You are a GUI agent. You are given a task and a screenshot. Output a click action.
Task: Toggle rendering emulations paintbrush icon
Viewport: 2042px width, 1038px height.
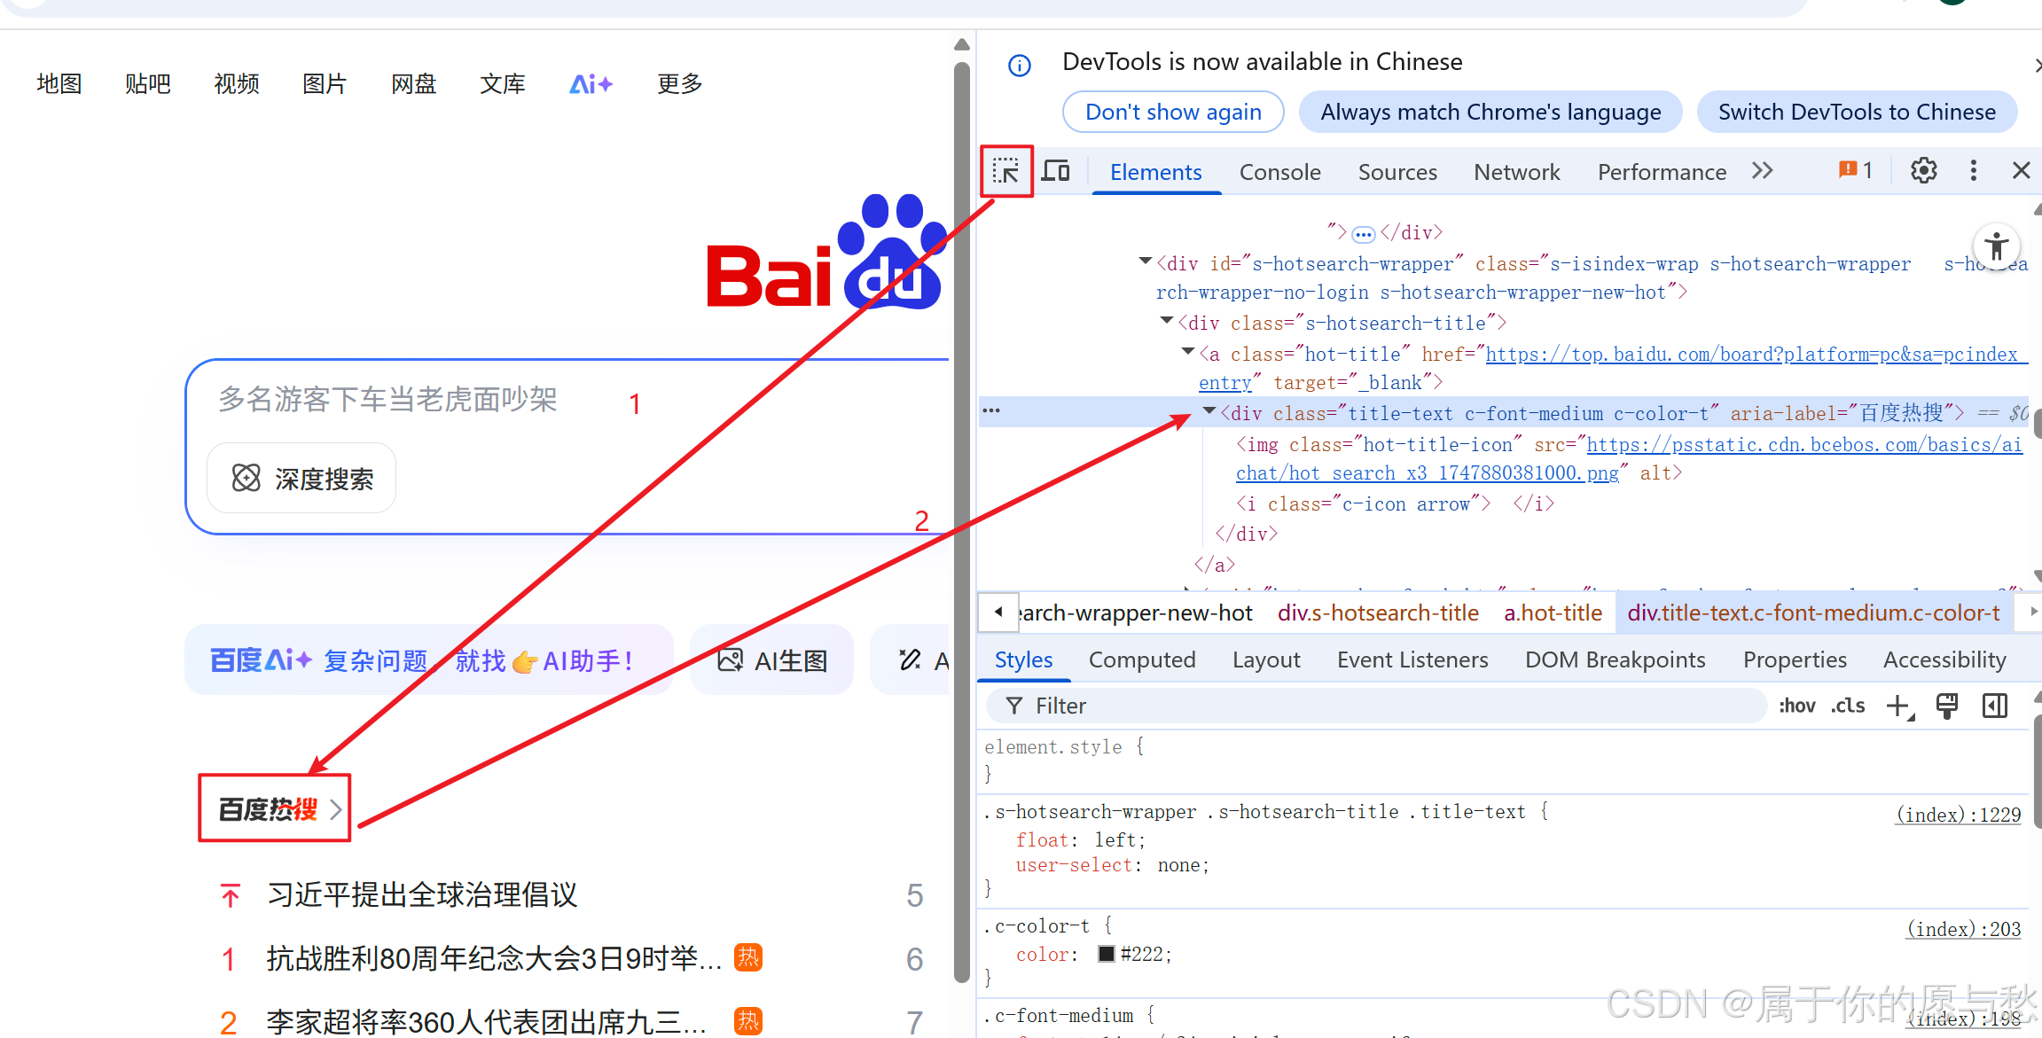point(1947,706)
